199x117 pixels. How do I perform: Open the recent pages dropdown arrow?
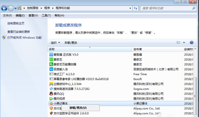coord(15,8)
